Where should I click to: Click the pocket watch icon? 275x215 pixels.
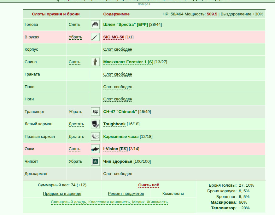(95, 137)
